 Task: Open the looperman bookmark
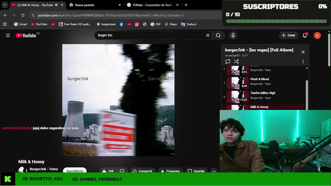[x=106, y=24]
